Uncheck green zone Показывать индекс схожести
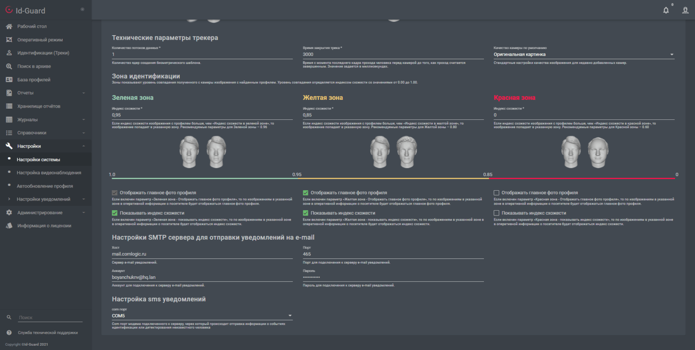This screenshot has width=695, height=350. pos(115,213)
